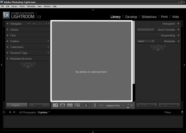Add a new folder with plus icon
This screenshot has width=186, height=133.
point(48,41)
